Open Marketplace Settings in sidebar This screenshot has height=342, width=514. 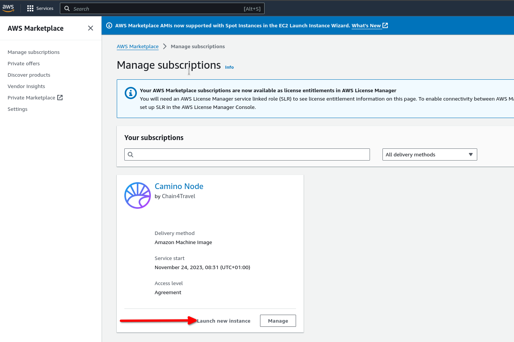click(17, 109)
